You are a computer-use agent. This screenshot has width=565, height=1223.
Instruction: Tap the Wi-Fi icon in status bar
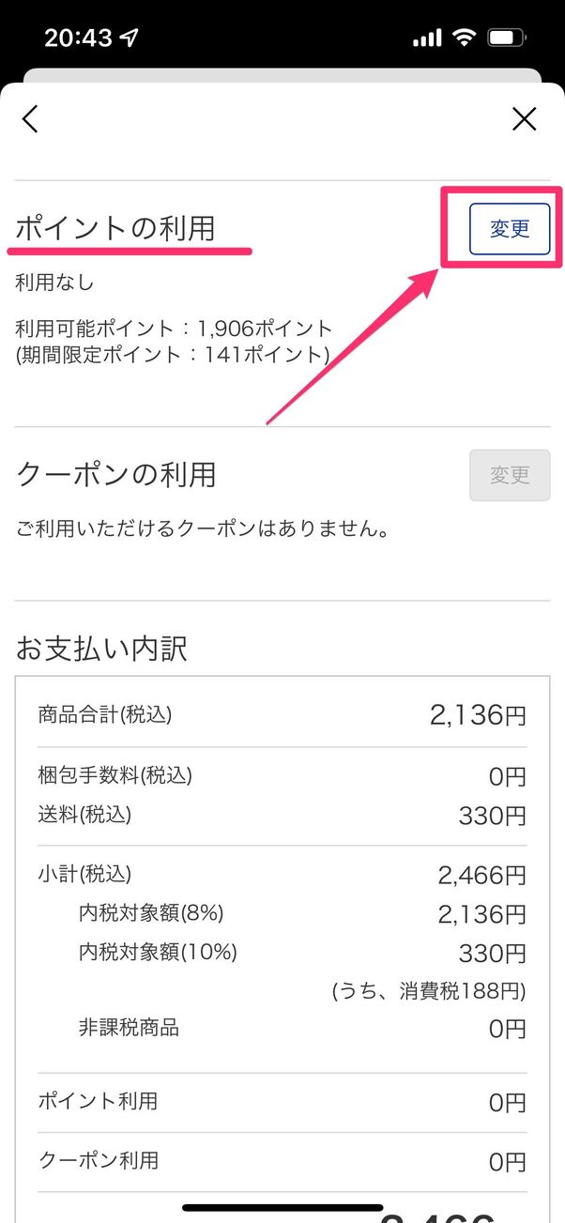point(463,38)
